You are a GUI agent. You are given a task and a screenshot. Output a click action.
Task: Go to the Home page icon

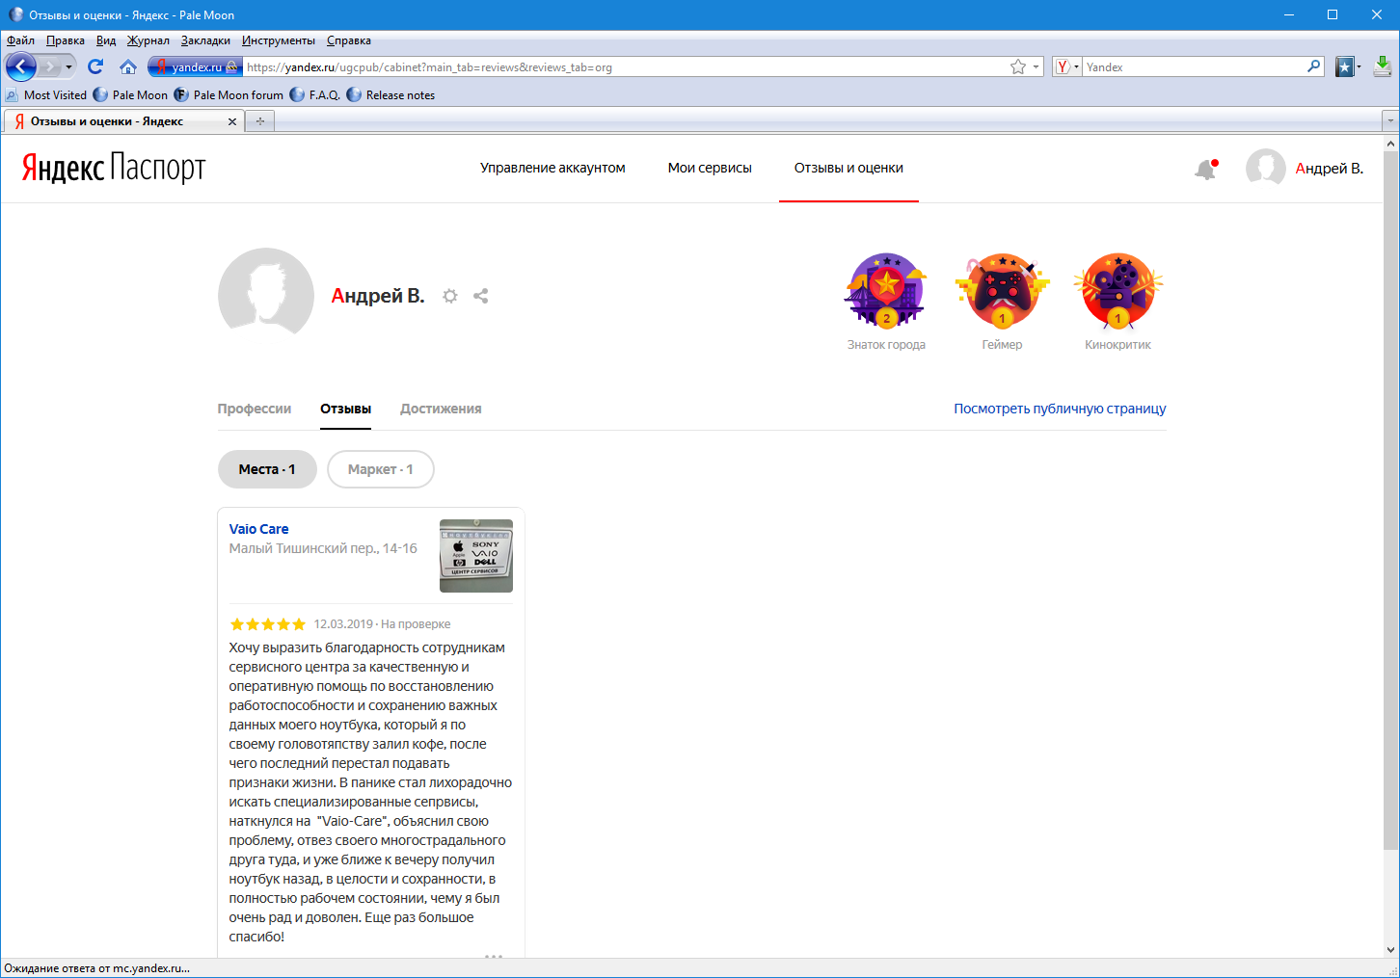127,66
